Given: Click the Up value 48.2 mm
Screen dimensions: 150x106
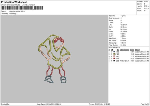Looking at the screenshot, I should (124, 29).
